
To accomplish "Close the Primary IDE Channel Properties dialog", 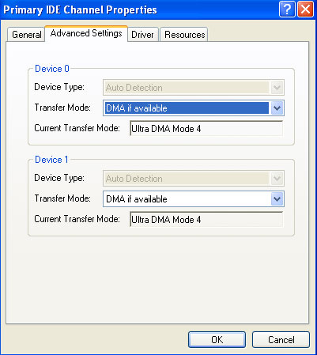I will coord(305,9).
